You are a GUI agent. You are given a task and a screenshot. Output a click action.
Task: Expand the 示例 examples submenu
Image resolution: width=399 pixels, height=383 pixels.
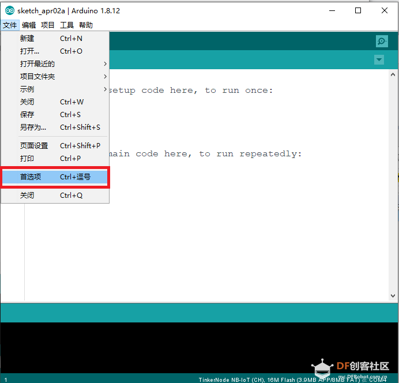pyautogui.click(x=55, y=89)
